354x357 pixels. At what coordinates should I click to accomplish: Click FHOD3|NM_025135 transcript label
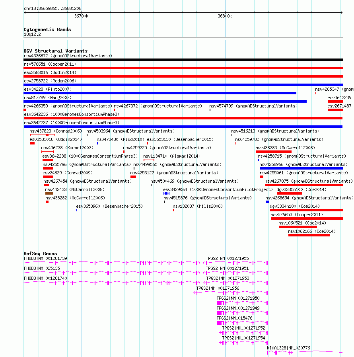pyautogui.click(x=42, y=268)
